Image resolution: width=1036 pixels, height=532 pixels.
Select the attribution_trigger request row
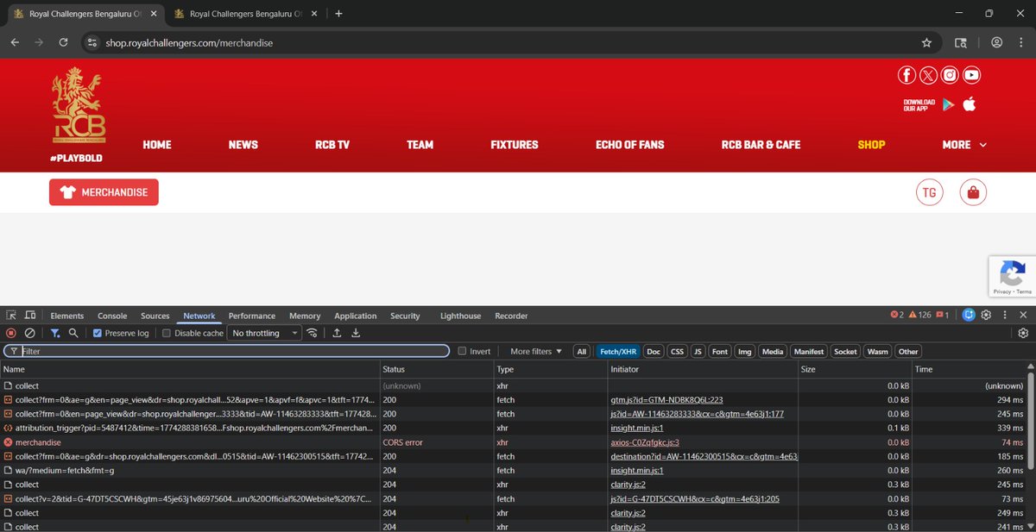[513, 428]
